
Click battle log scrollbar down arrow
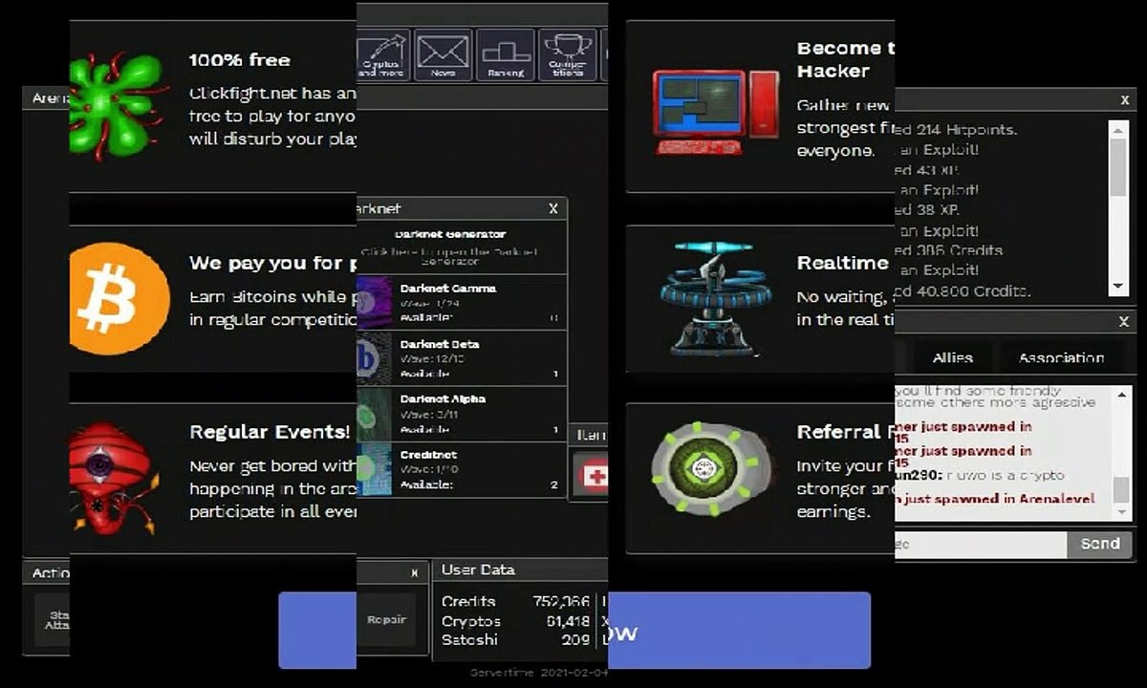click(1118, 288)
